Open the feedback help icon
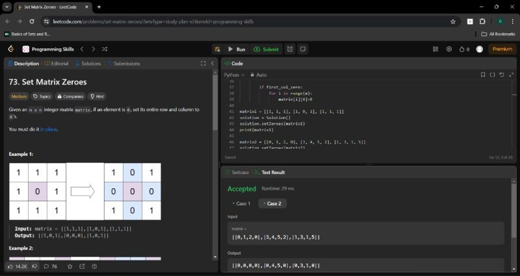 [x=94, y=266]
